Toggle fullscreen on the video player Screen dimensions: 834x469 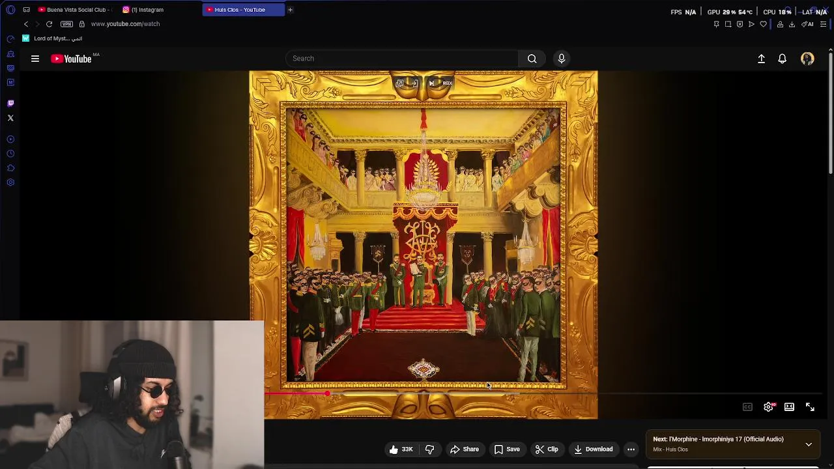[810, 407]
